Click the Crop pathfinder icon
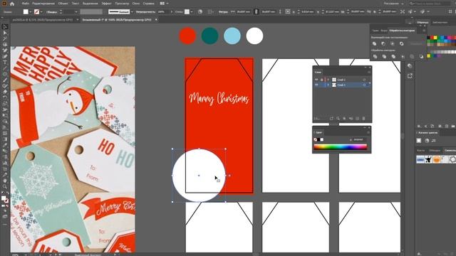 point(403,56)
